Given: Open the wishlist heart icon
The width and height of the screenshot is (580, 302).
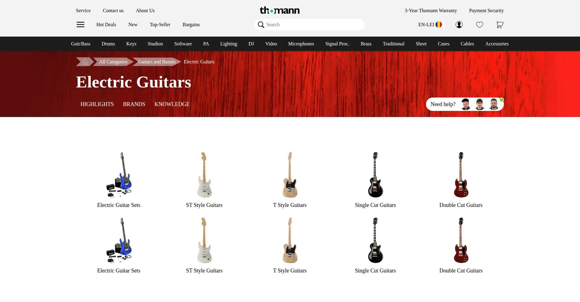Looking at the screenshot, I should click(x=479, y=25).
